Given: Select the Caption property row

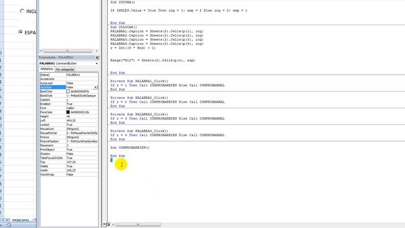Looking at the screenshot, I should pyautogui.click(x=69, y=100).
